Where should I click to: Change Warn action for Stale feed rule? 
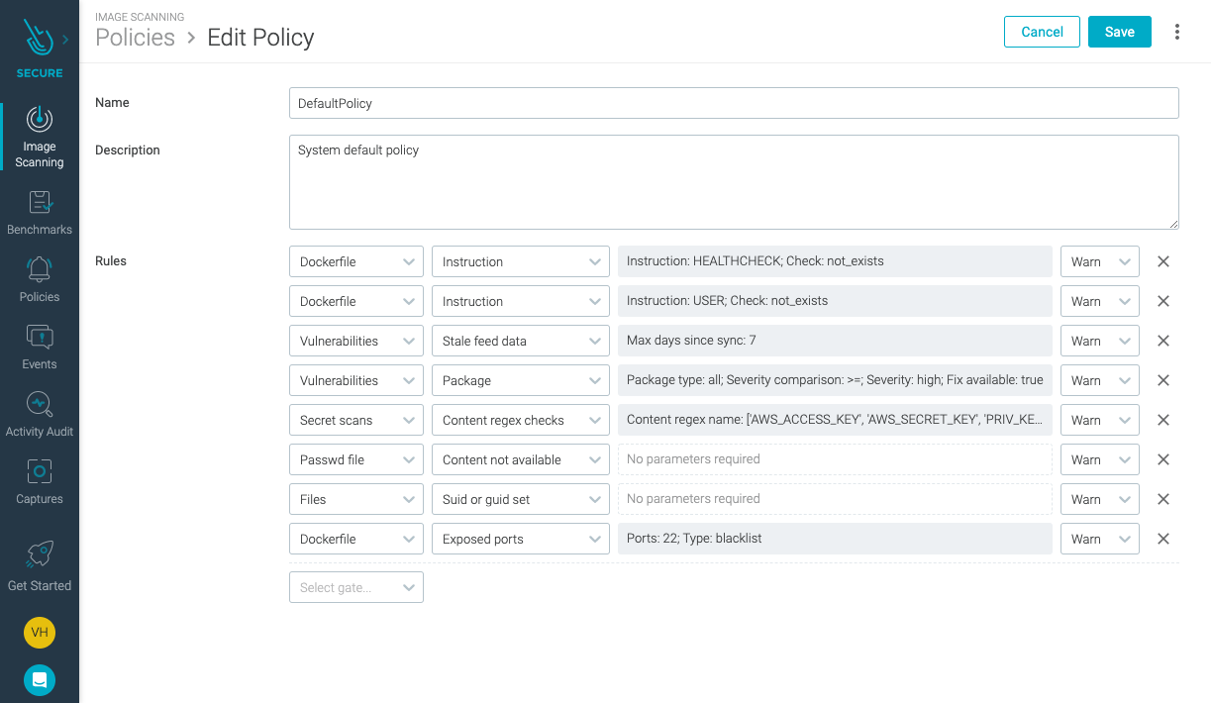point(1100,341)
